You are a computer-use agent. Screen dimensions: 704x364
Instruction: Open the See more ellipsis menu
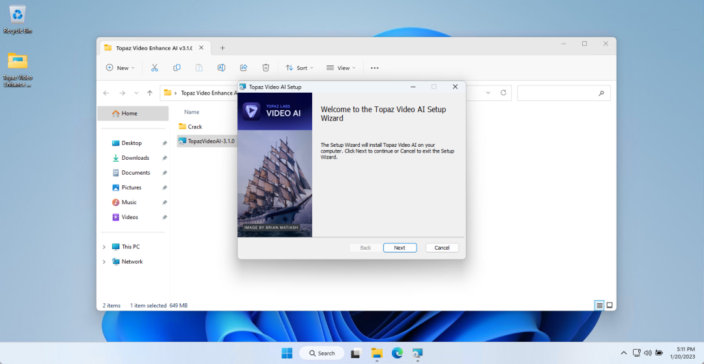click(374, 68)
